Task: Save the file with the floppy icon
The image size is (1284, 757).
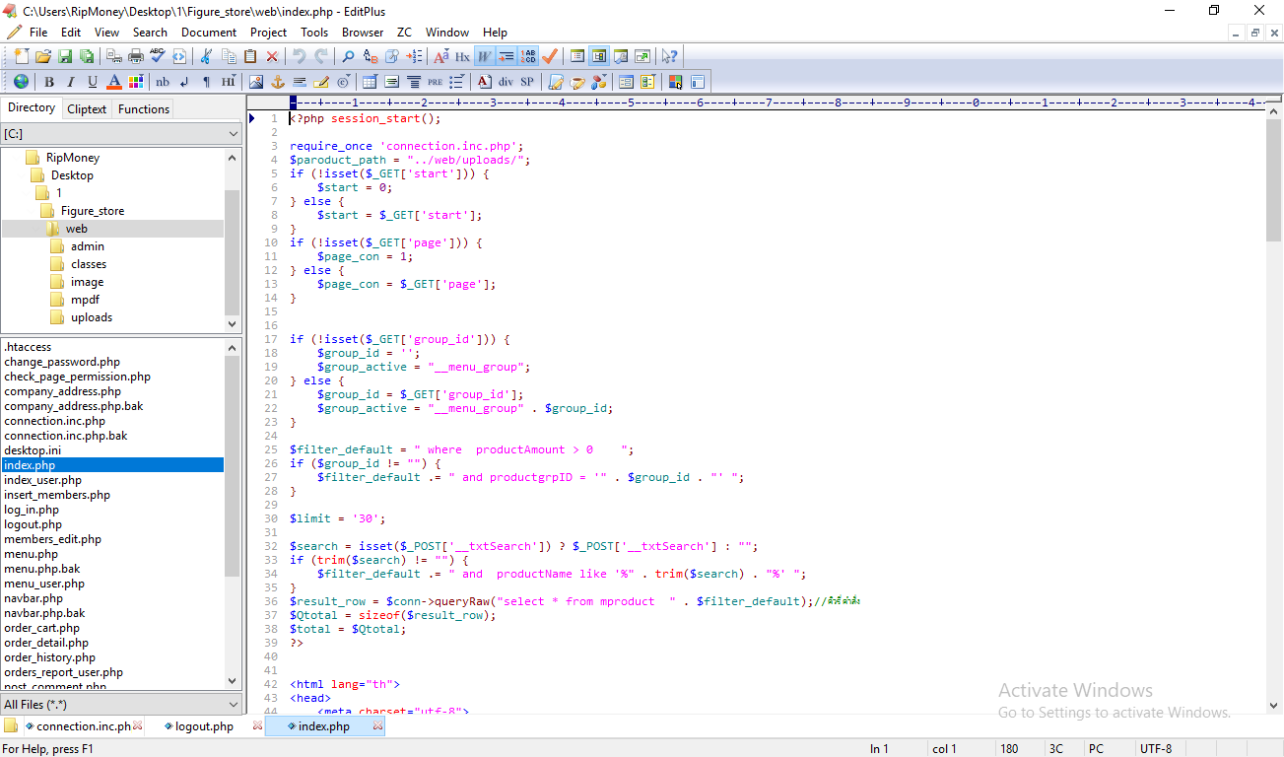Action: (x=65, y=56)
